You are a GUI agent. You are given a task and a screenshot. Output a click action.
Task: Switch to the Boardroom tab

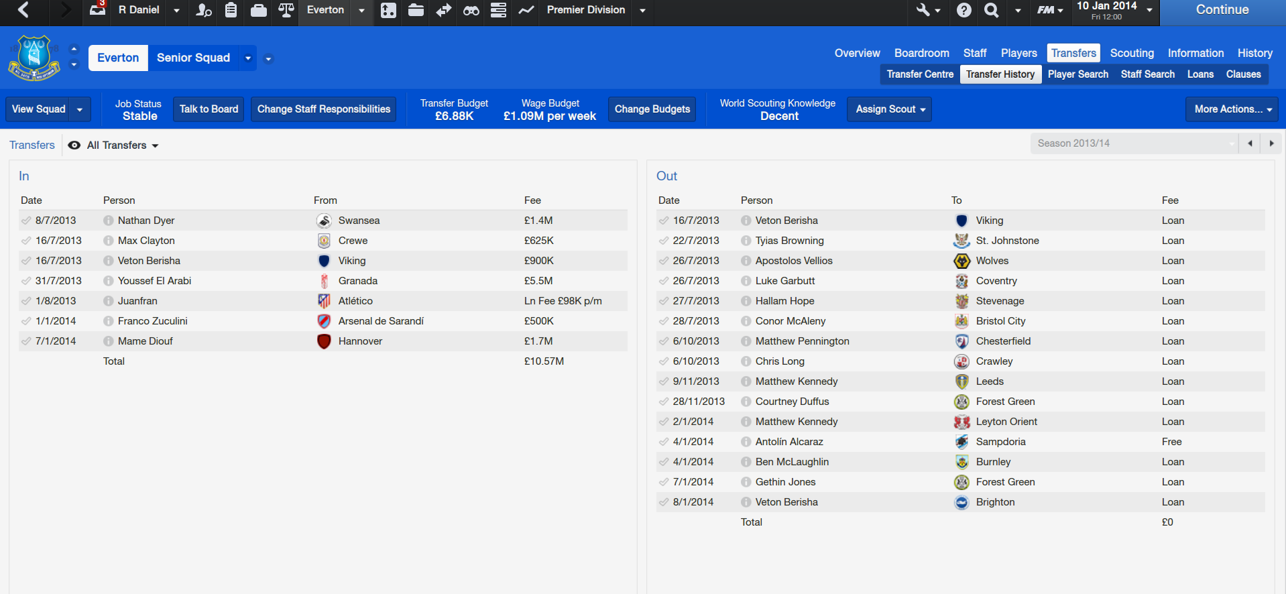(x=921, y=53)
